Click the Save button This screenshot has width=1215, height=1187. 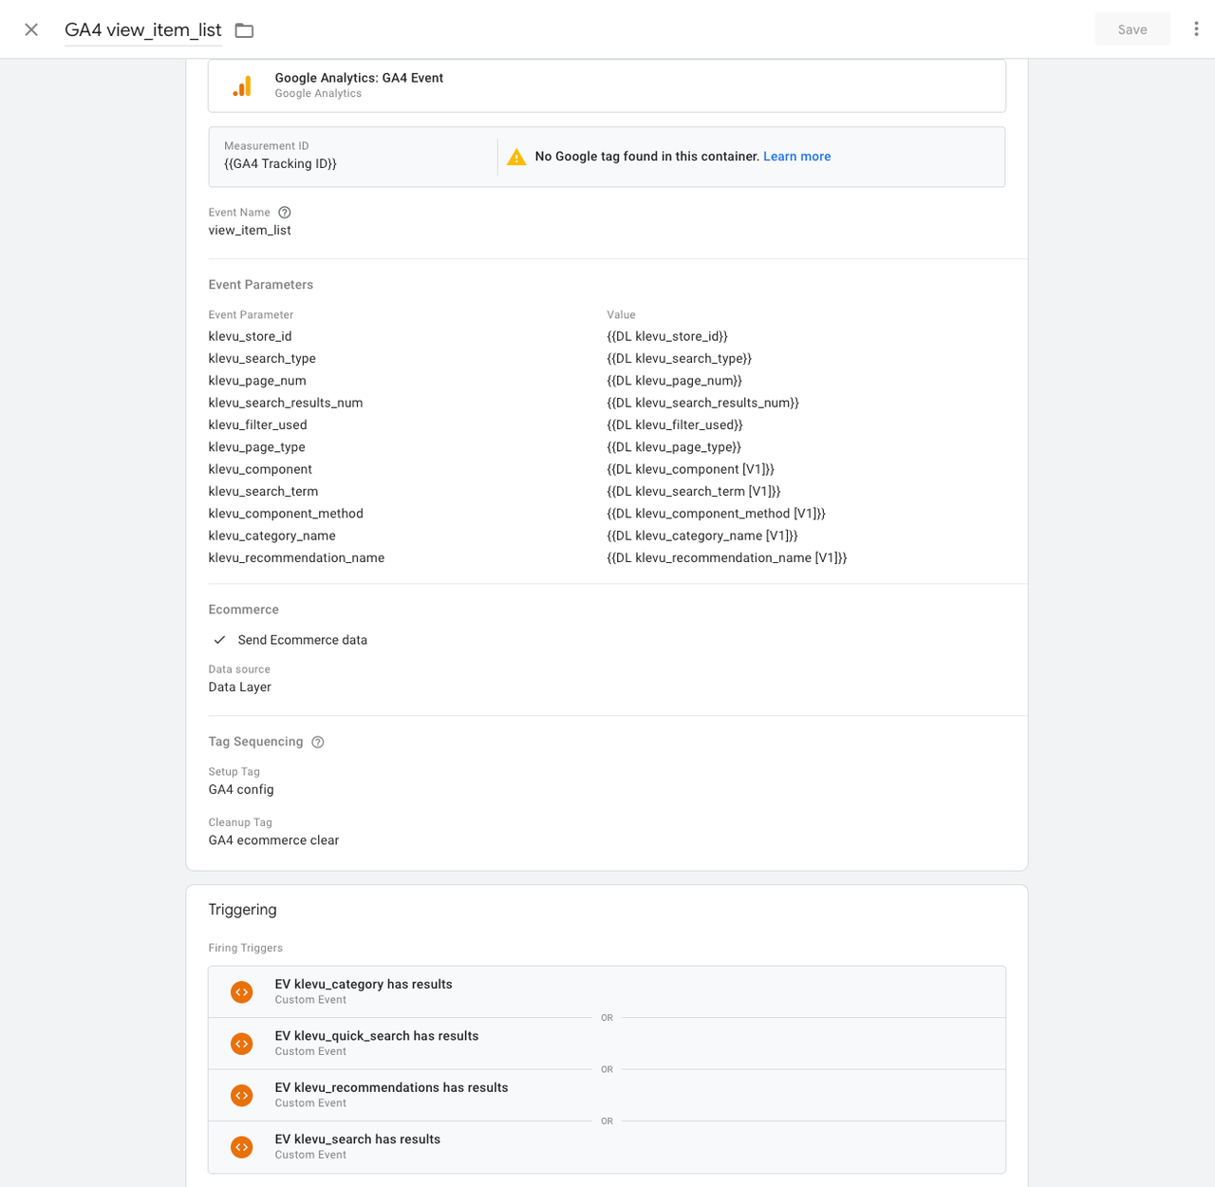click(1132, 29)
